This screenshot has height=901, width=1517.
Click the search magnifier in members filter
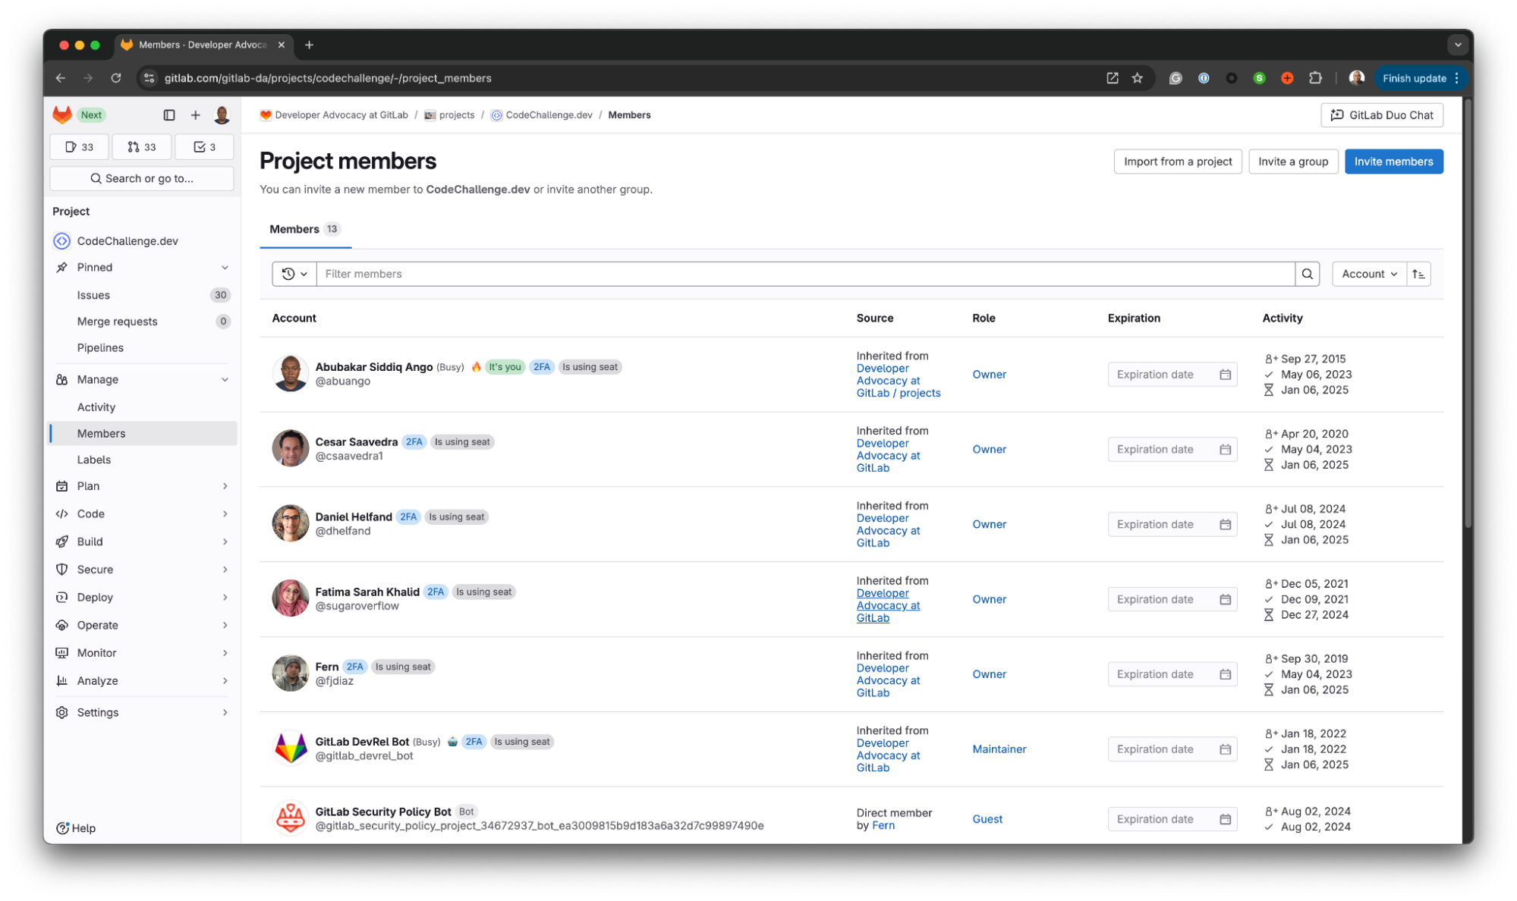1307,274
